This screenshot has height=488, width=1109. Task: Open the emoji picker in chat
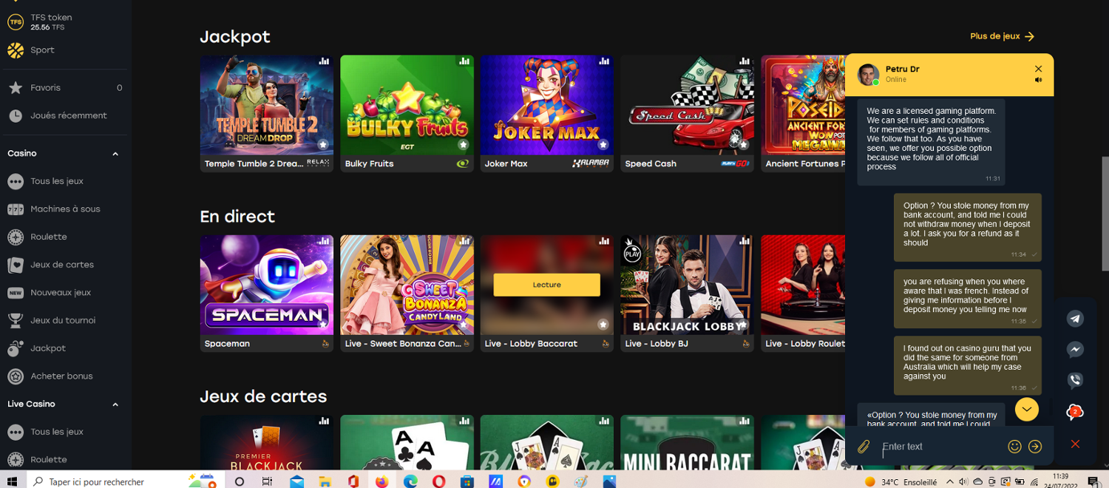pos(1014,447)
